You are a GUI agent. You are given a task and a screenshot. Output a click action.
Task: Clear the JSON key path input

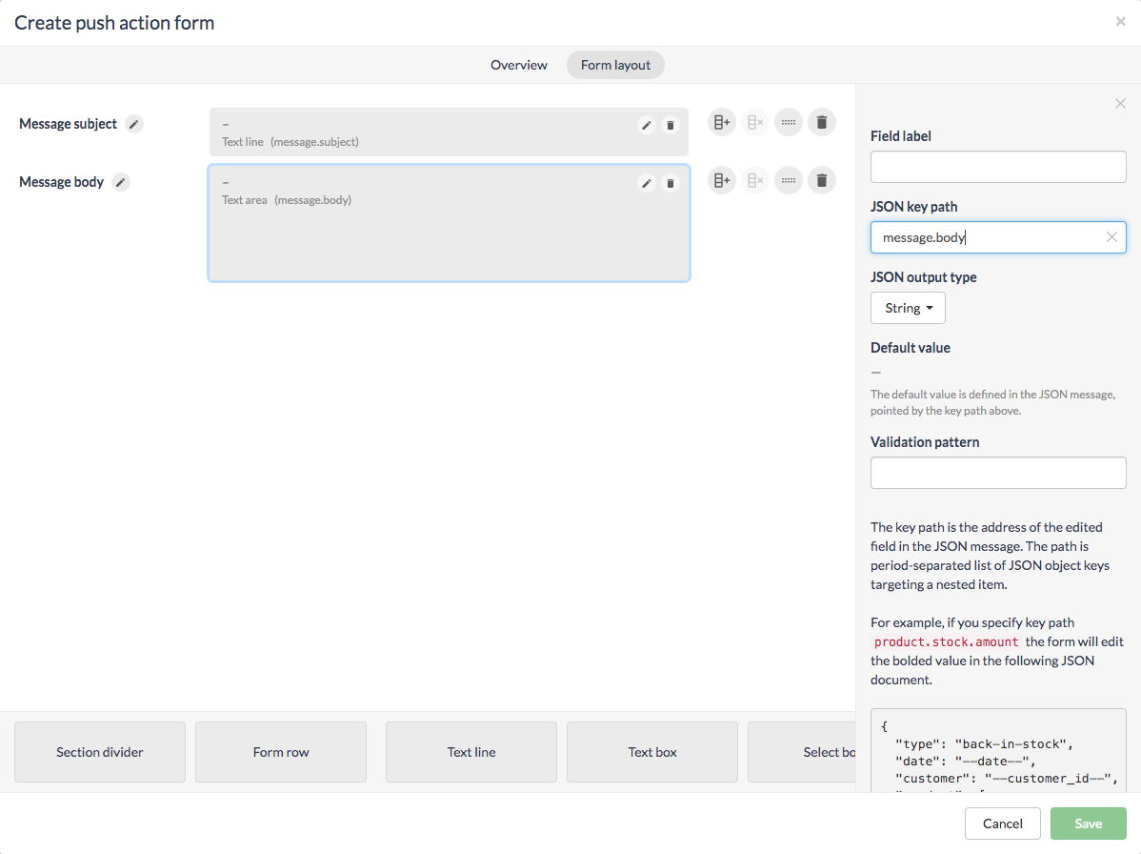click(1111, 237)
